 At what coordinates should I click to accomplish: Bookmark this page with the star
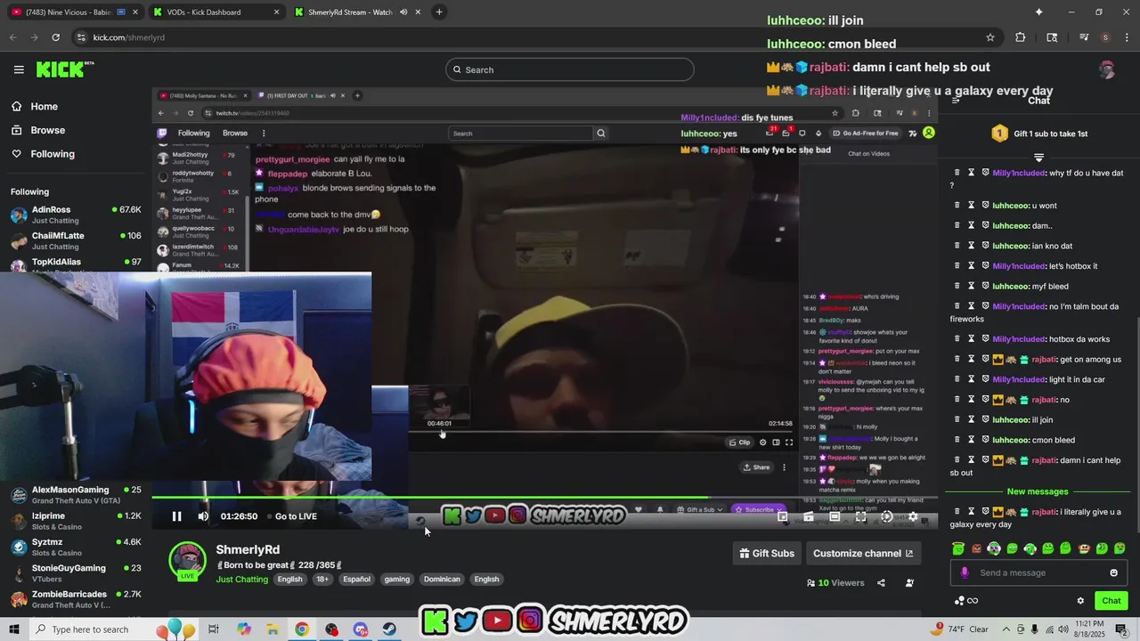[989, 37]
